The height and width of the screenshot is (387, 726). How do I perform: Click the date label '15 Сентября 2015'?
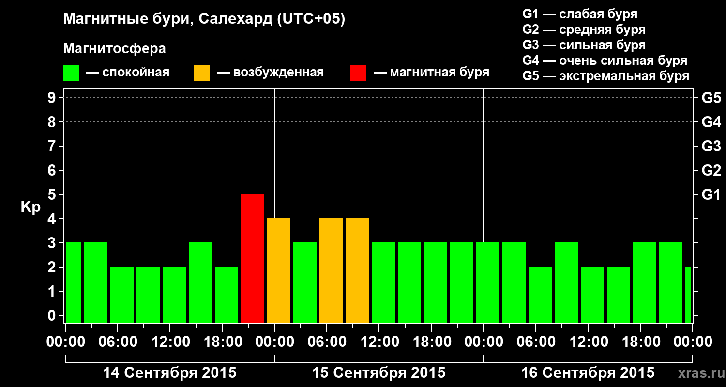pyautogui.click(x=379, y=373)
